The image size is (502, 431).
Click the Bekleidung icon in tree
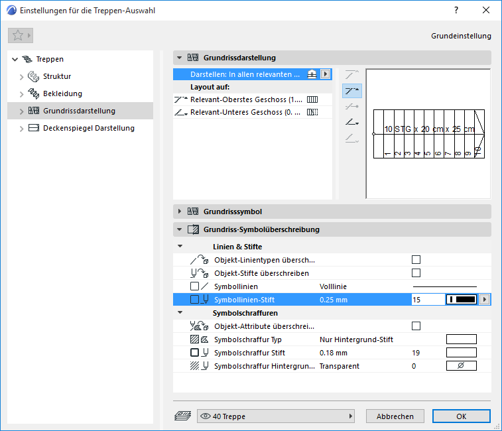tap(33, 93)
